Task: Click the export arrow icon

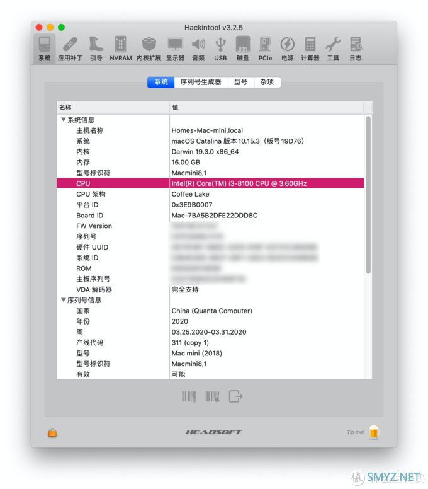Action: (235, 397)
